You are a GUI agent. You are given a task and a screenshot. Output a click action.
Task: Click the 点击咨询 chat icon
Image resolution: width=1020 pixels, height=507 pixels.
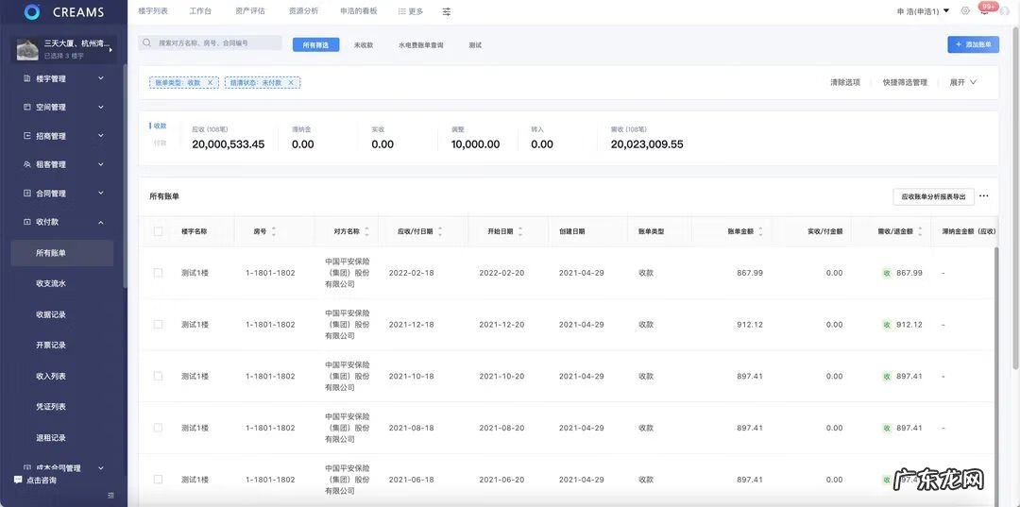[x=18, y=481]
